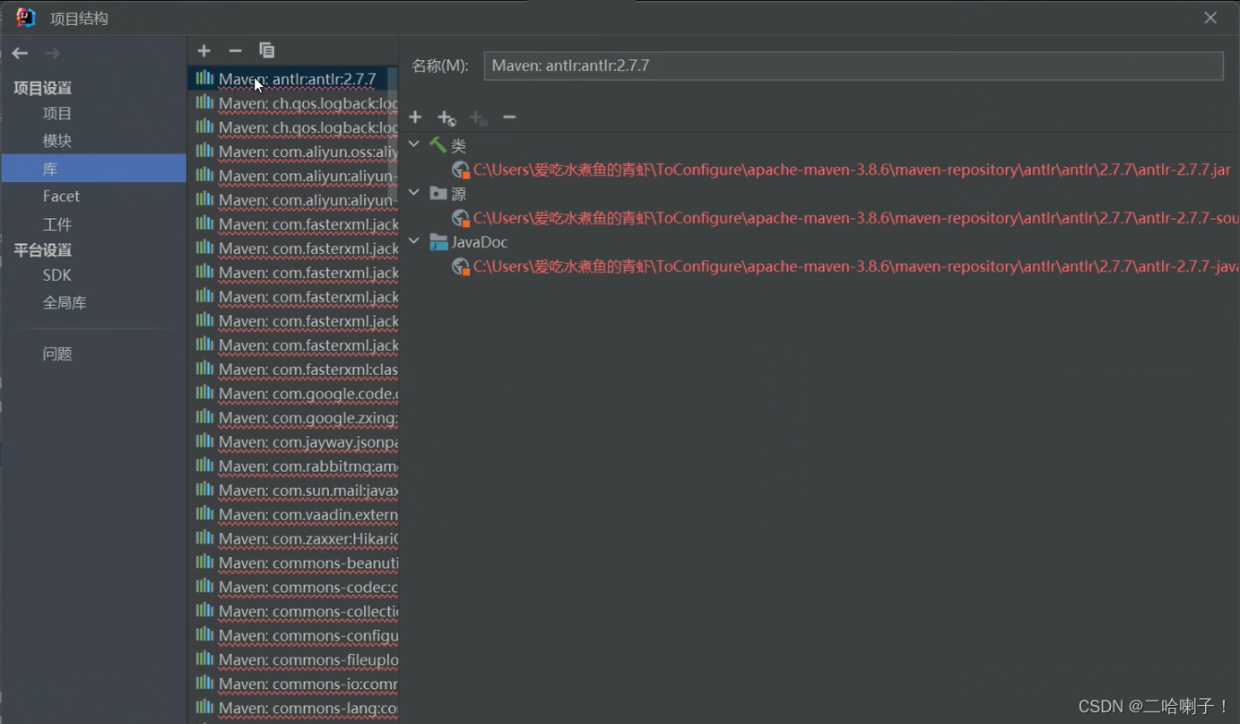The height and width of the screenshot is (724, 1240).
Task: Click the back navigation arrow
Action: [x=20, y=53]
